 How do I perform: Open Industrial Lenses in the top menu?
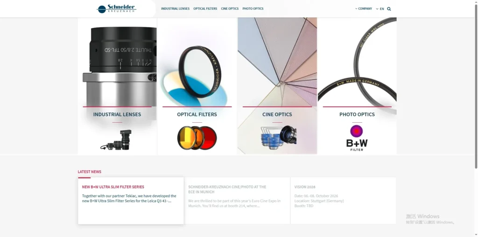176,9
